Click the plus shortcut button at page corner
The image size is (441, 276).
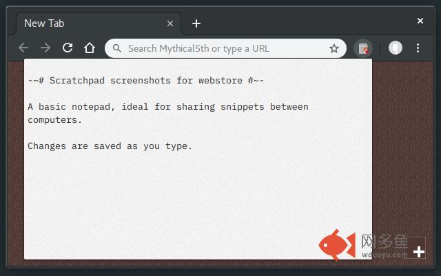[419, 252]
